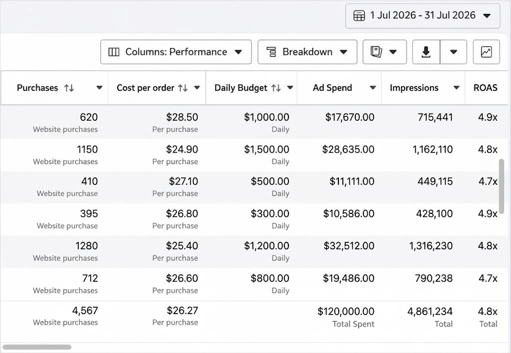Click the $19,486.00 ad spend value
The height and width of the screenshot is (353, 511).
pos(349,278)
